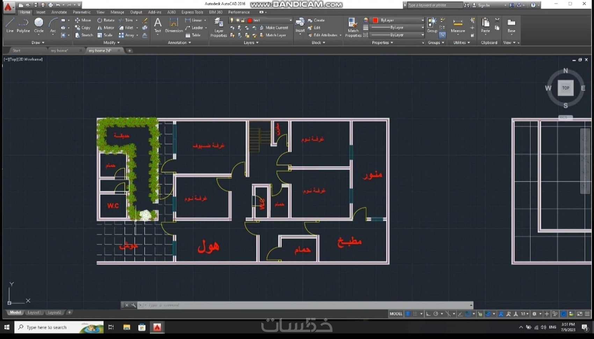Activate the Copy tool

(82, 28)
